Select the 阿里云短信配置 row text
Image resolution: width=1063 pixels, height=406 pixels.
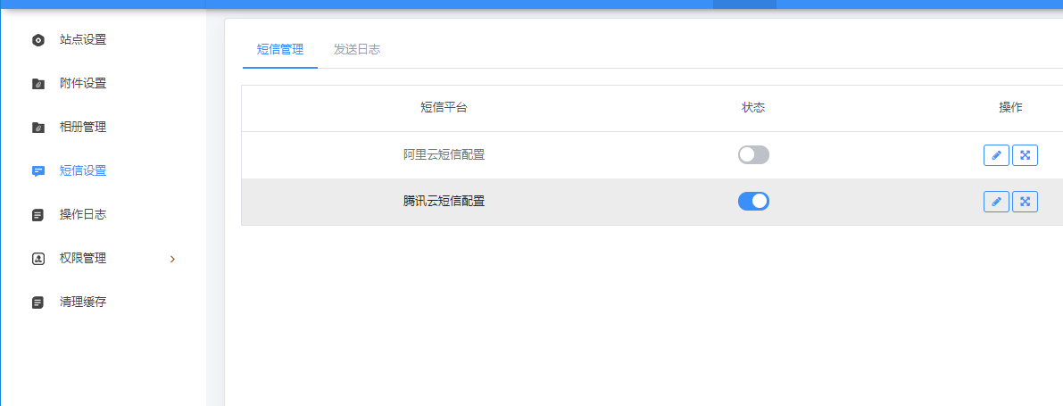click(x=444, y=155)
